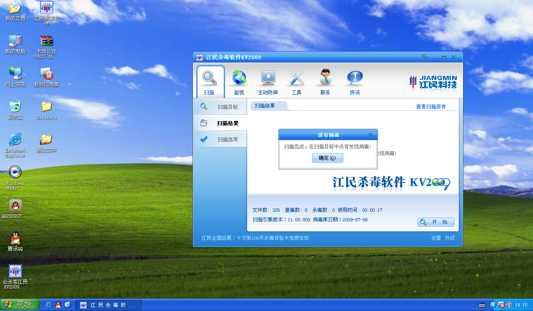
Task: Select the 腾讯QQ penguin desktop icon
Action: click(x=15, y=241)
